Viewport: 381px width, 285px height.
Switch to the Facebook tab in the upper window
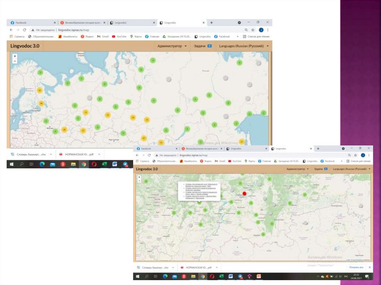pyautogui.click(x=32, y=23)
